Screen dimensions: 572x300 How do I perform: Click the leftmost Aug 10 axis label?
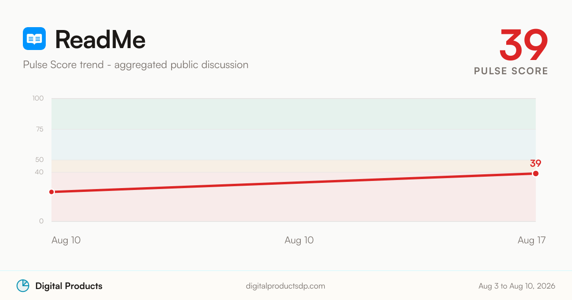click(x=66, y=240)
